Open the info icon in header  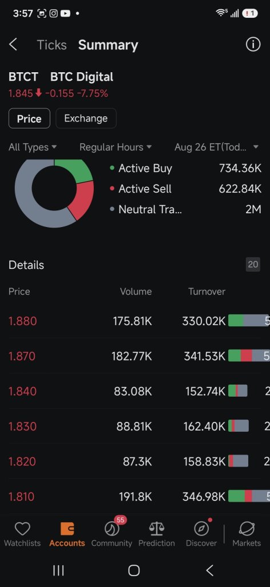(x=253, y=45)
